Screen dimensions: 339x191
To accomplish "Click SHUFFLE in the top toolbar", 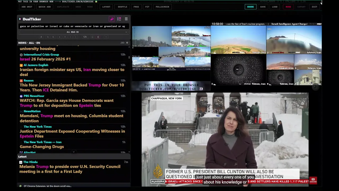I will tap(122, 7).
